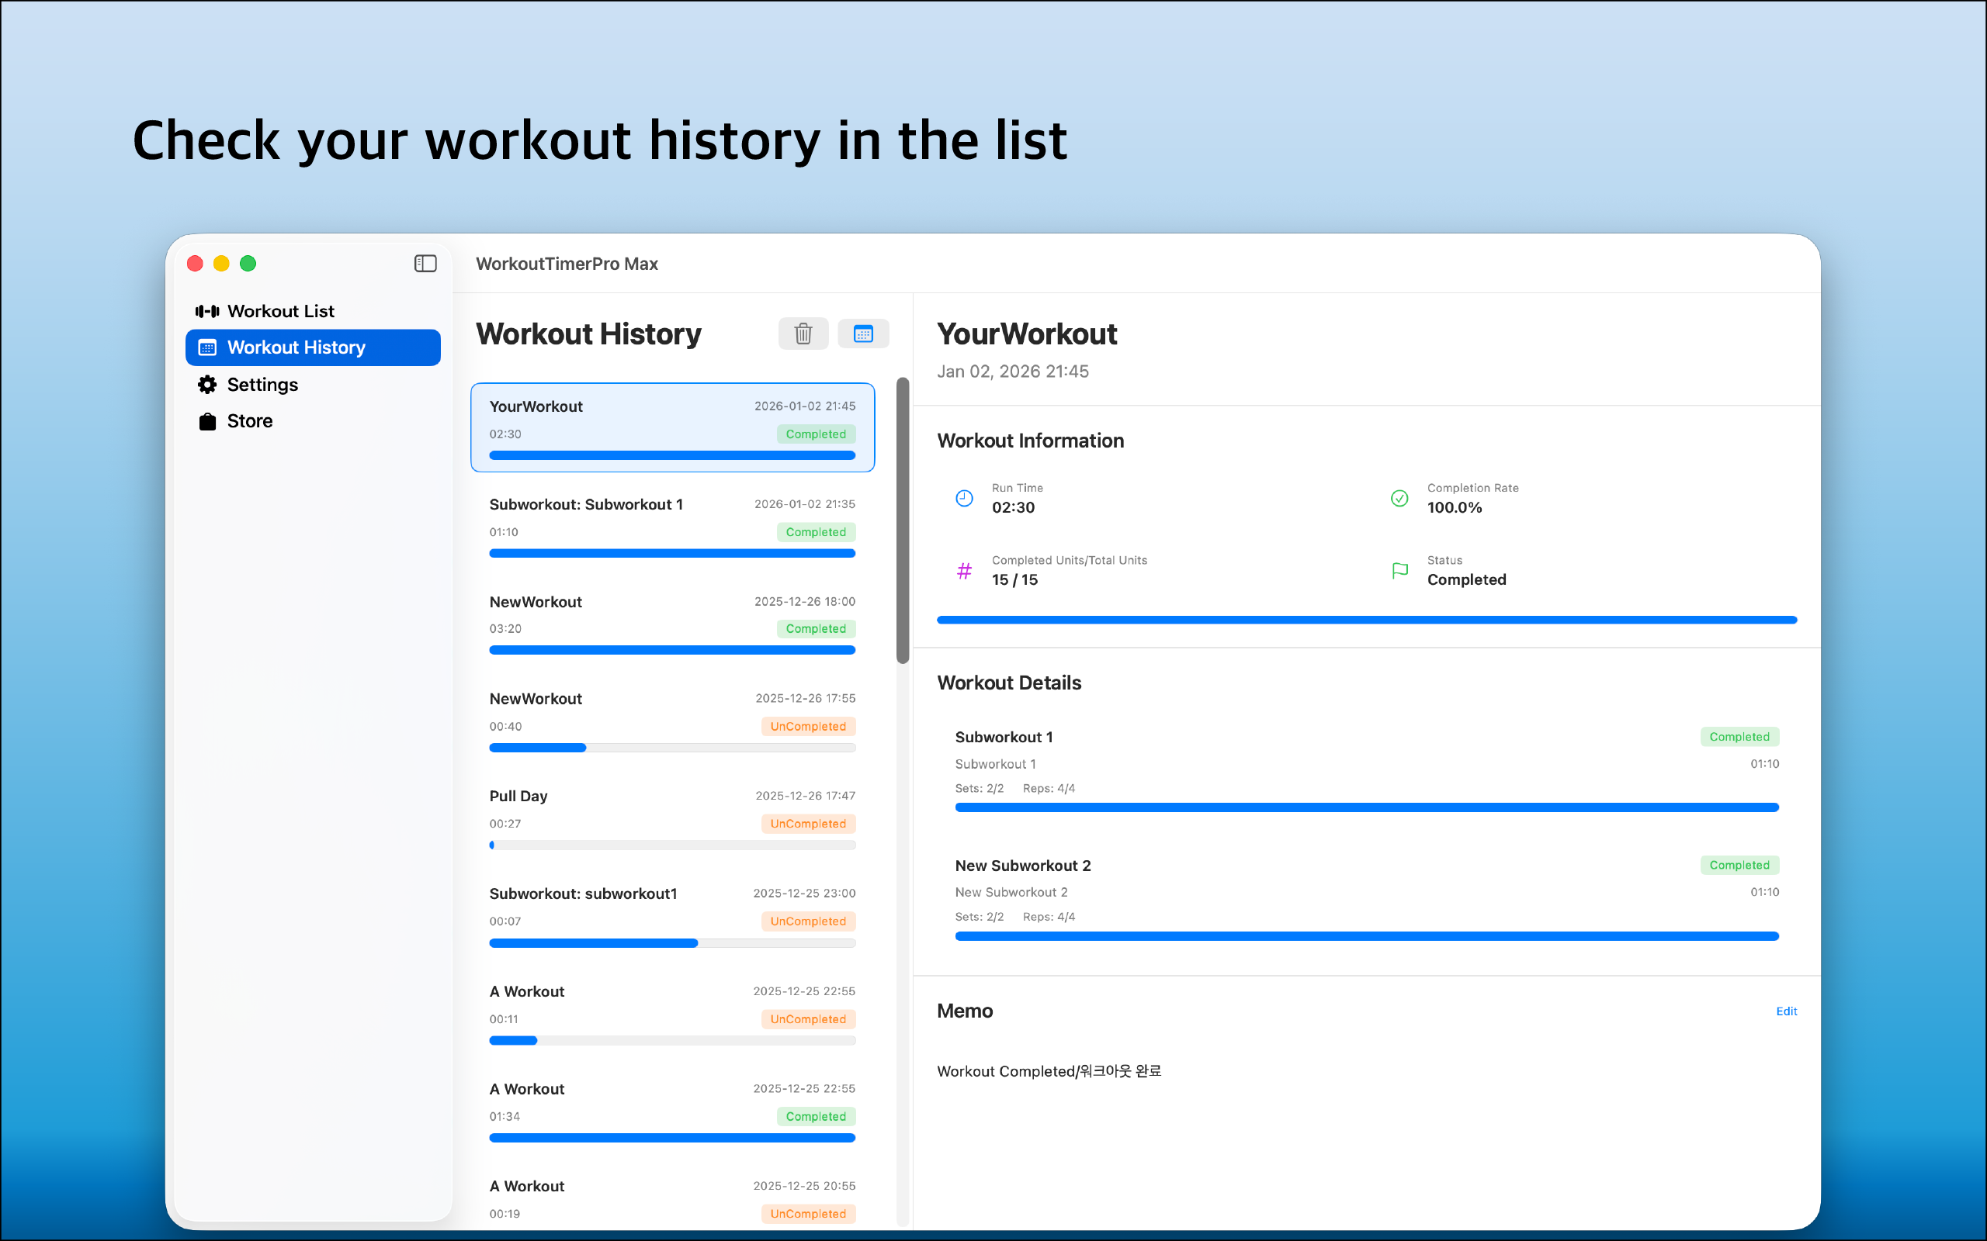Select the Subworkout 1 details card

point(1365,767)
